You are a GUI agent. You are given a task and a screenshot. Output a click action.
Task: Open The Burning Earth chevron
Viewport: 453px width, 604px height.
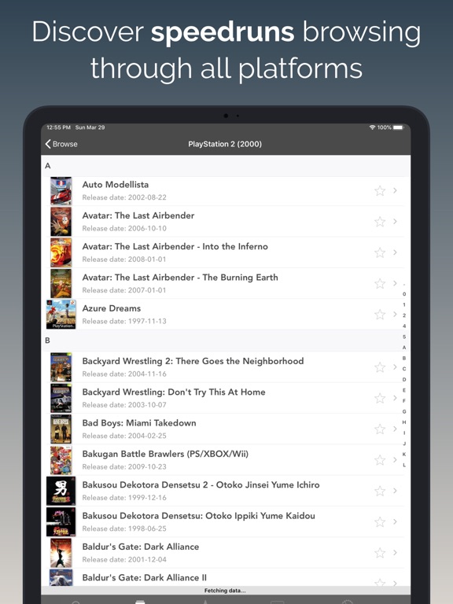[395, 283]
